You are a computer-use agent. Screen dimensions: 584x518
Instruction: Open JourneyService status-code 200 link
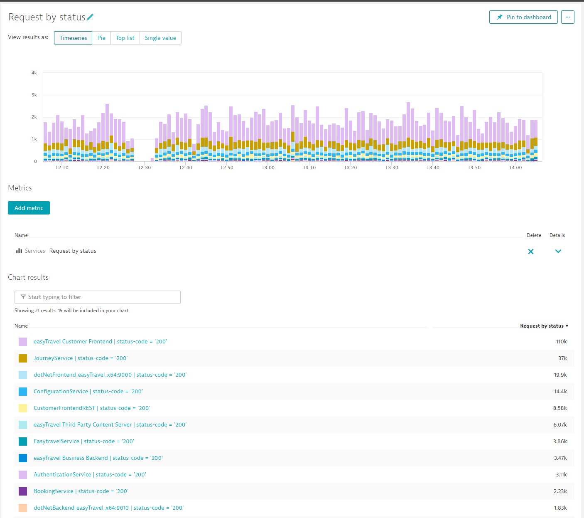click(x=81, y=358)
